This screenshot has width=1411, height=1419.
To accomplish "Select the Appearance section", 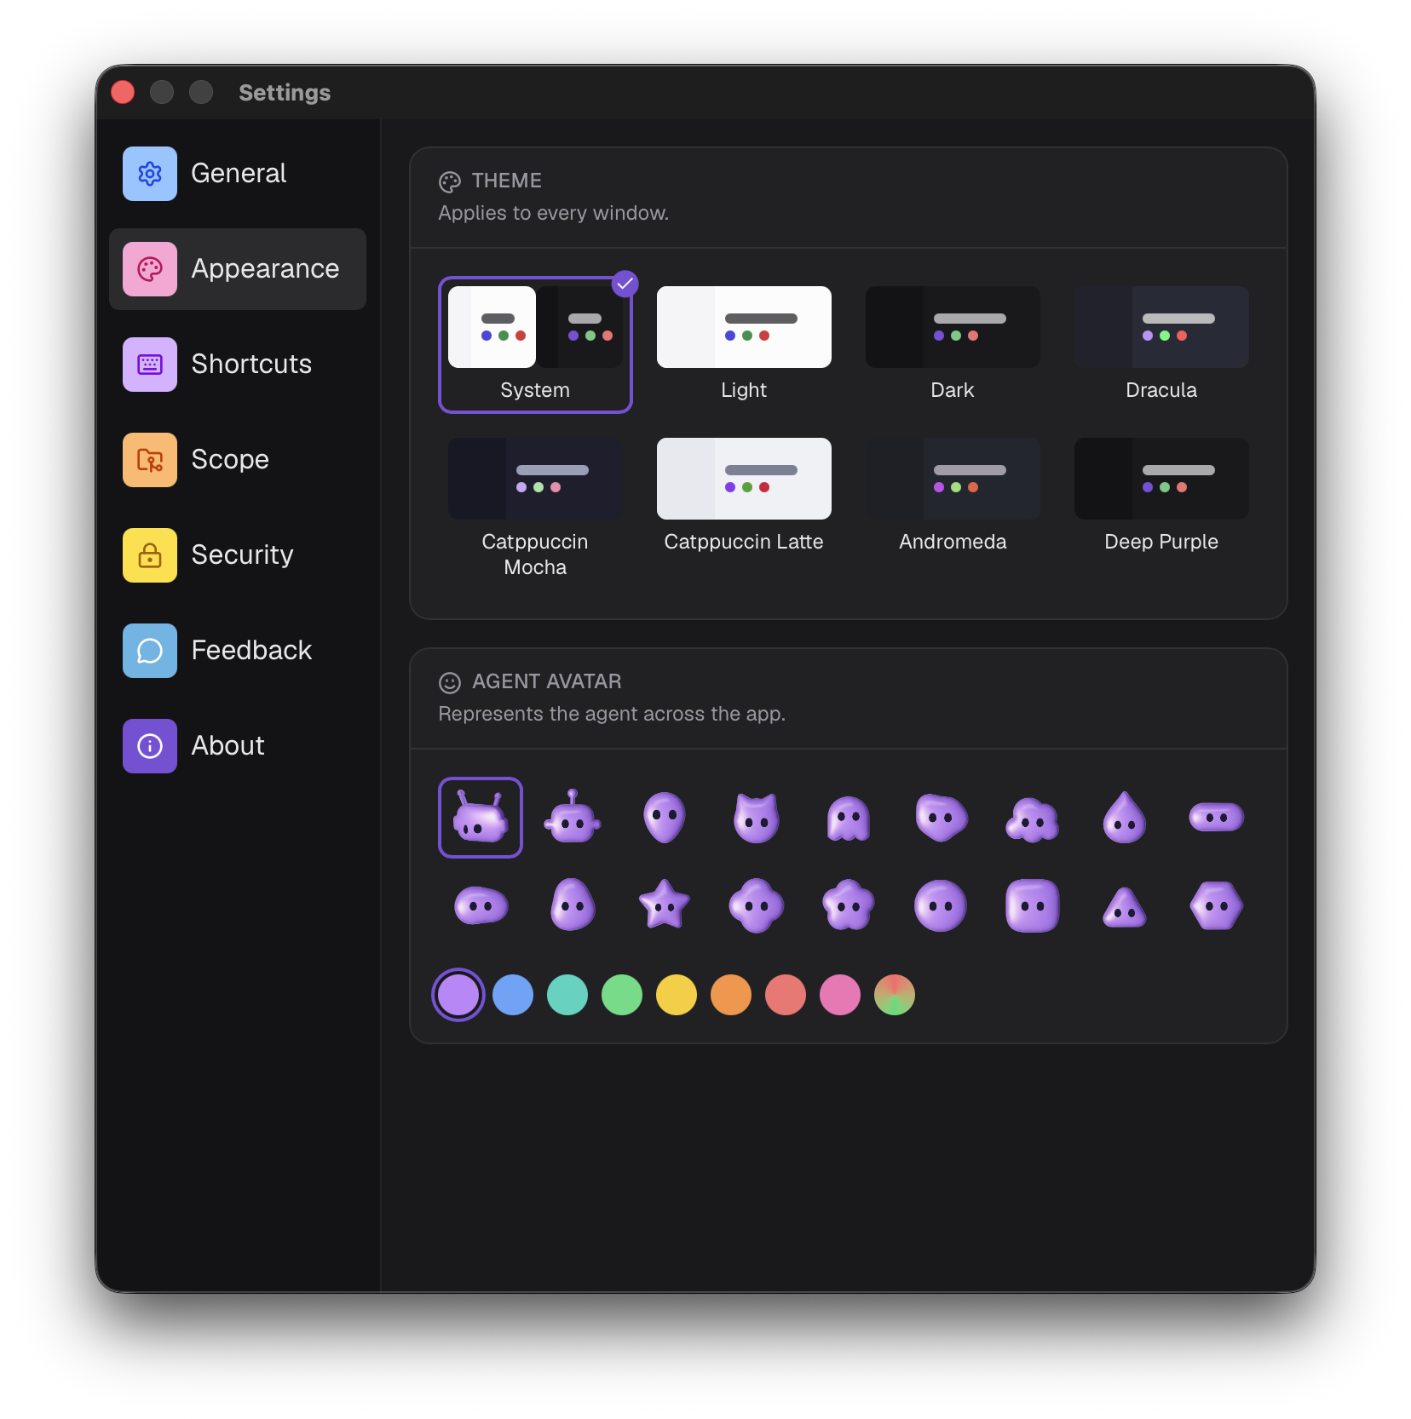I will (238, 269).
